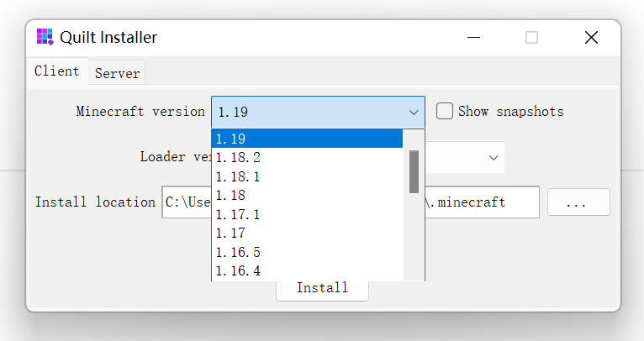Enable the Show snapshots checkbox

[445, 111]
